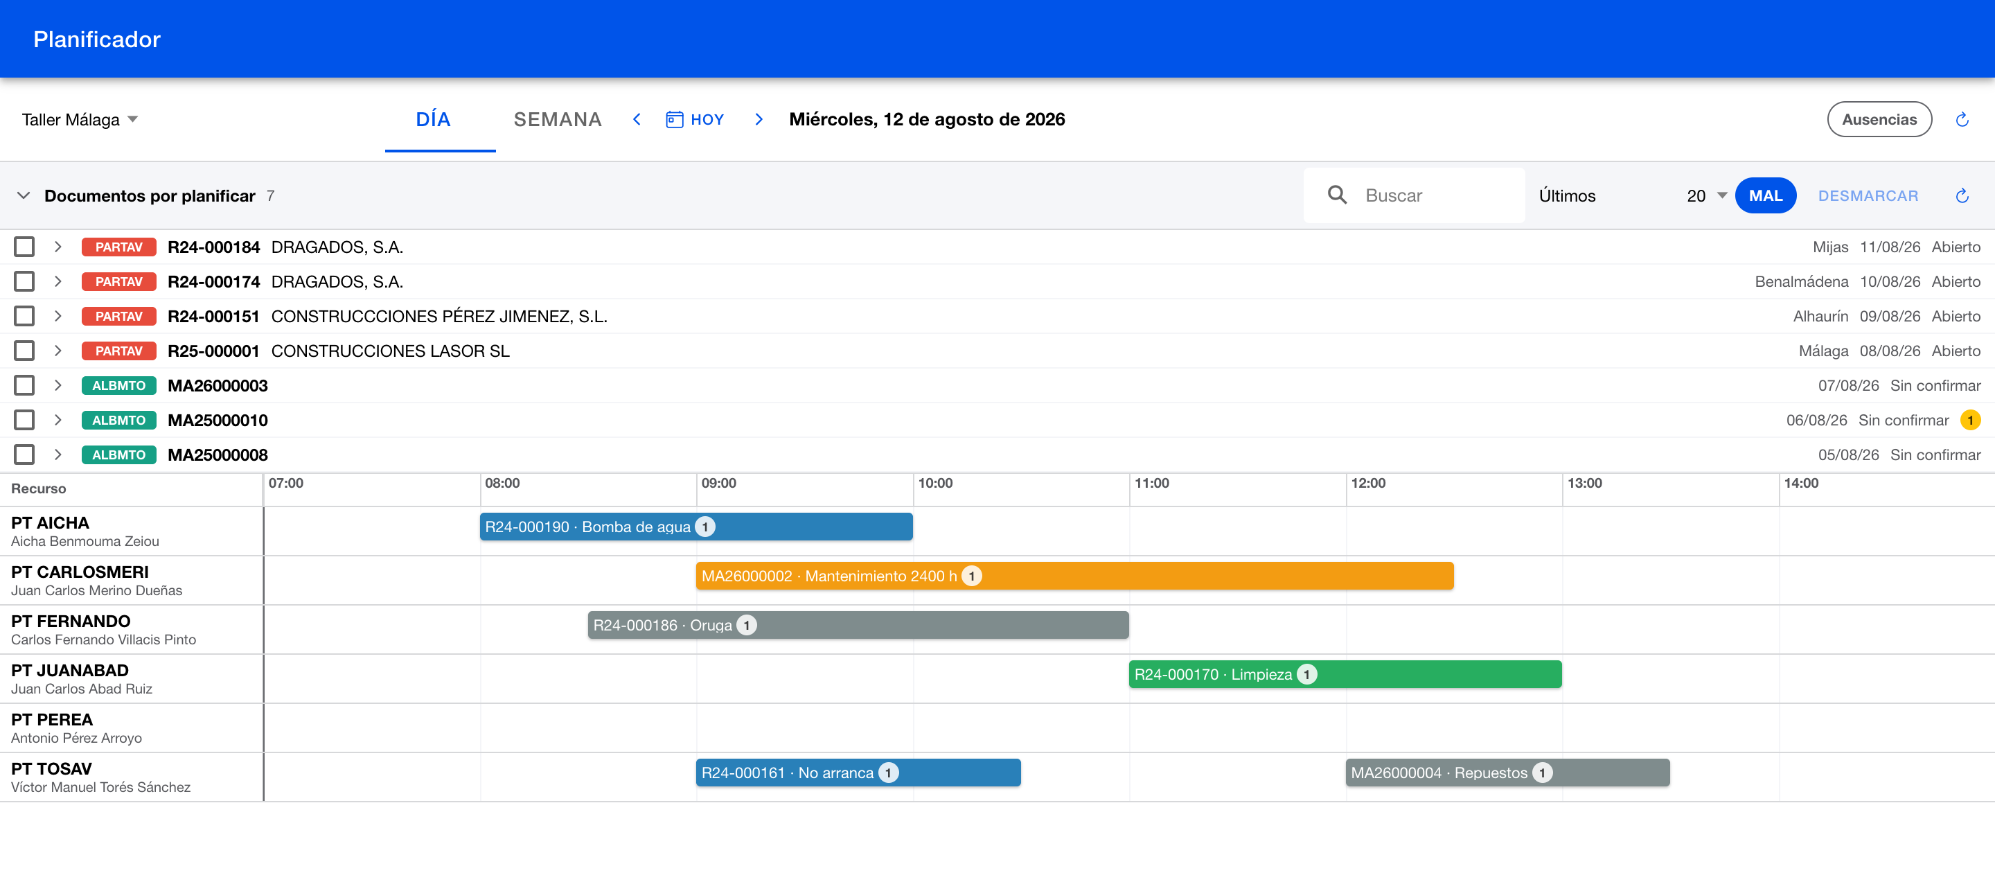Go to next day with right arrow
Screen dimensions: 1995x873
tap(759, 119)
